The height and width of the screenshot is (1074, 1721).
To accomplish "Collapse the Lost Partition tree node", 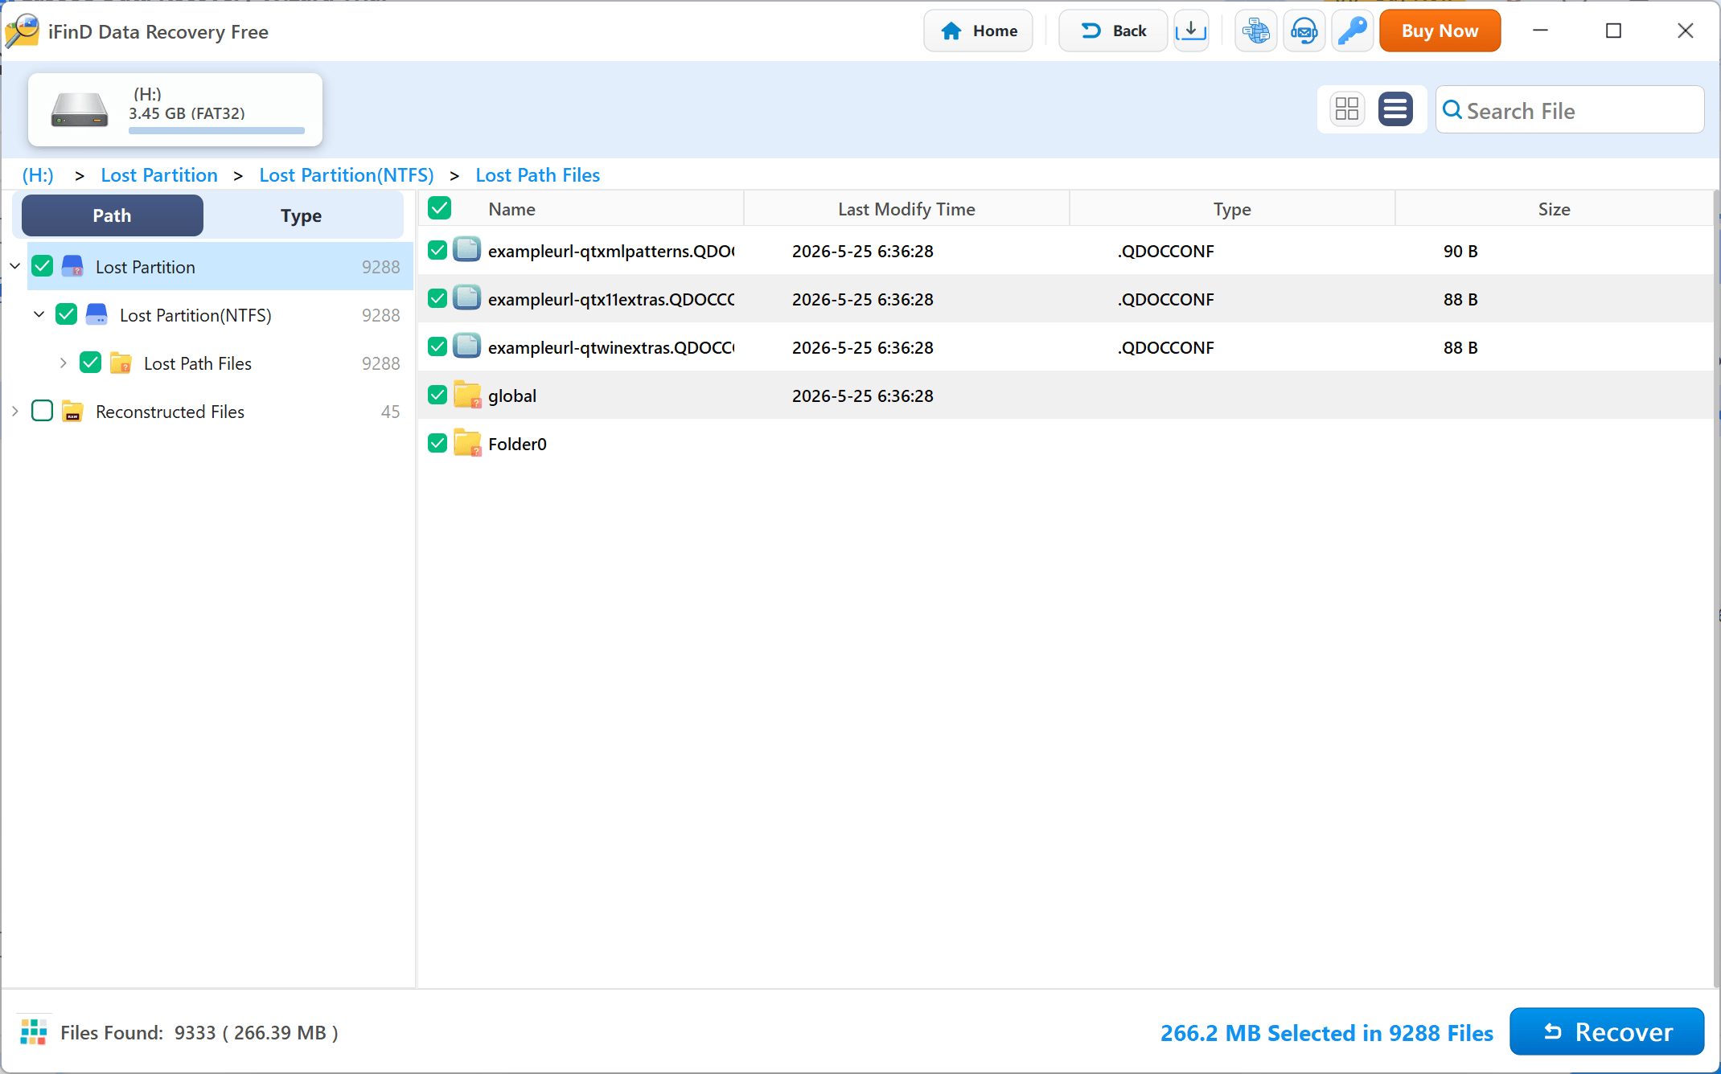I will click(x=14, y=266).
